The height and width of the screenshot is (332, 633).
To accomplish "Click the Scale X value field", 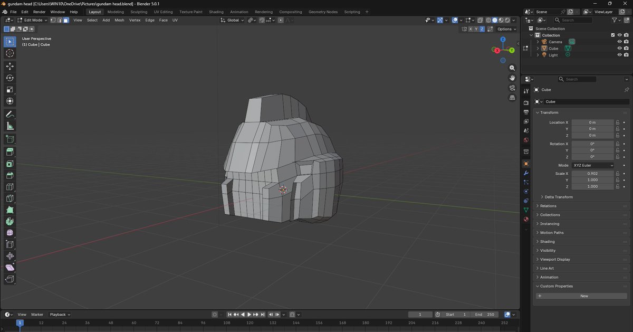I will (x=592, y=174).
